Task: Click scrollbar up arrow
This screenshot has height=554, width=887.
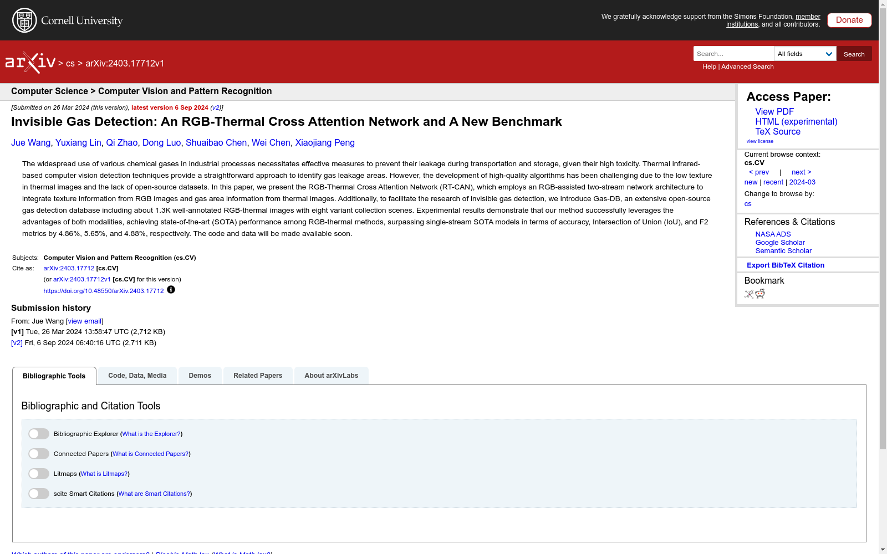Action: pos(883,4)
